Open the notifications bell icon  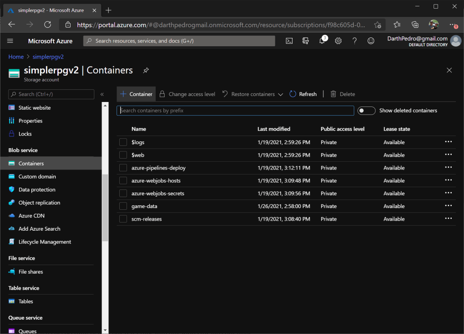point(322,41)
